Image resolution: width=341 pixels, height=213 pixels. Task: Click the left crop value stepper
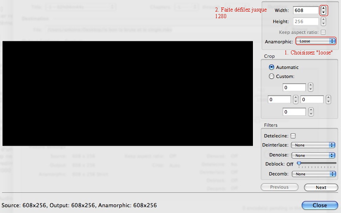click(x=296, y=99)
